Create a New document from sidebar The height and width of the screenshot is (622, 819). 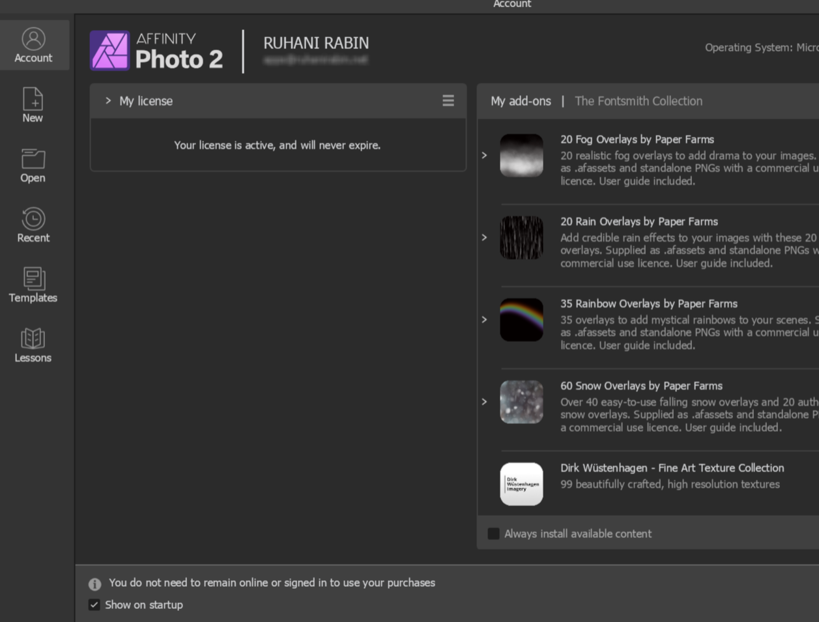tap(33, 105)
